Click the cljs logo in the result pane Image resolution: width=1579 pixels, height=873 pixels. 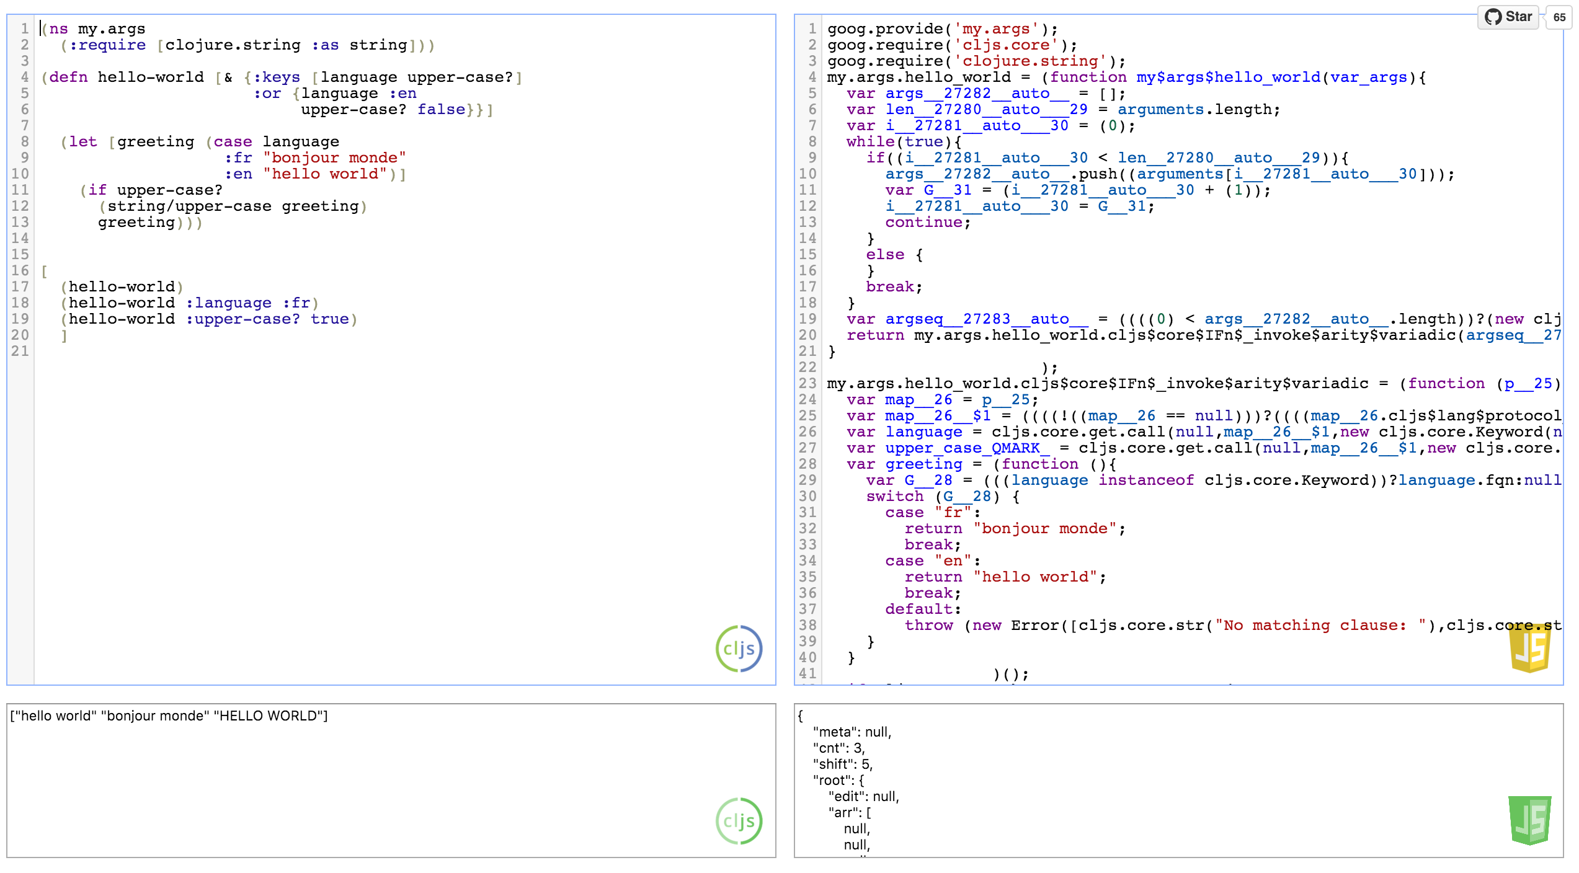[x=739, y=821]
